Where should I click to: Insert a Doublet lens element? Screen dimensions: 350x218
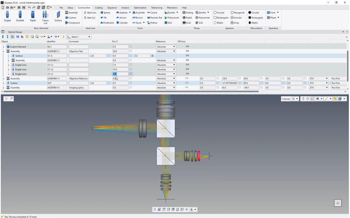coord(20,16)
